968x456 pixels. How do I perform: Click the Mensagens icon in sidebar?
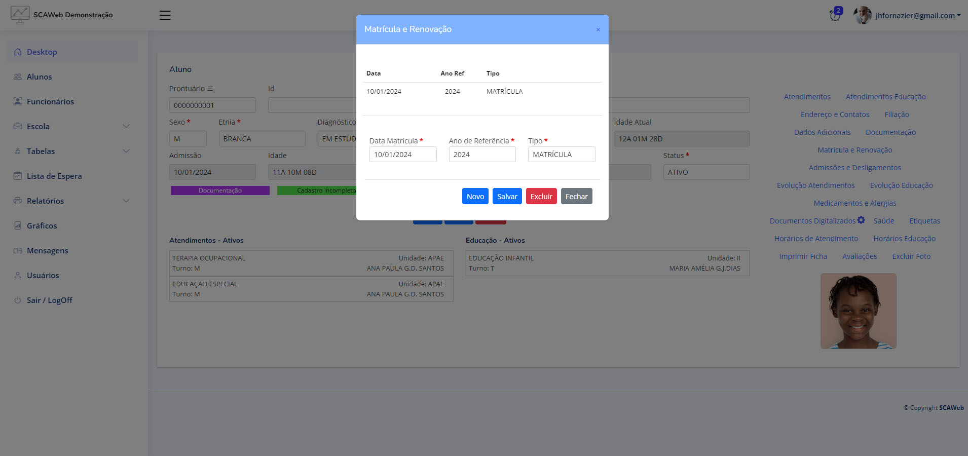tap(18, 250)
